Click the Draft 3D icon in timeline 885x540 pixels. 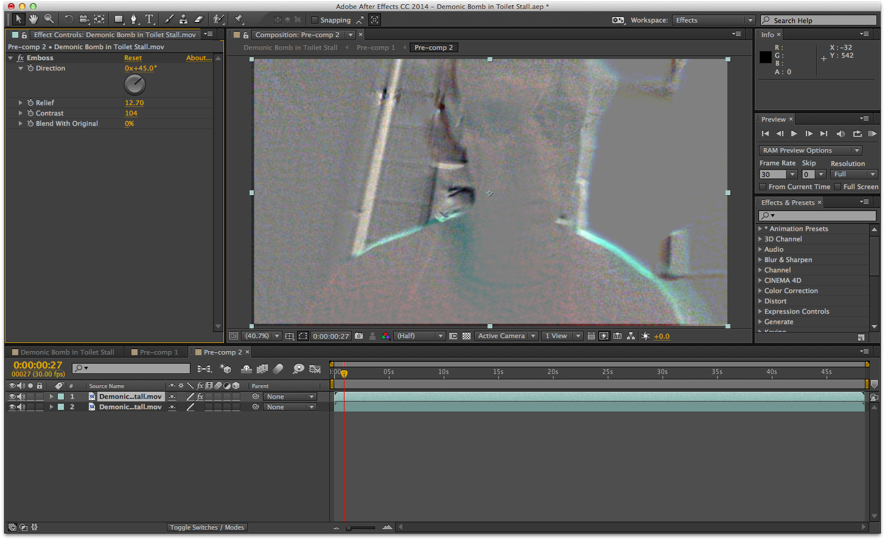225,369
